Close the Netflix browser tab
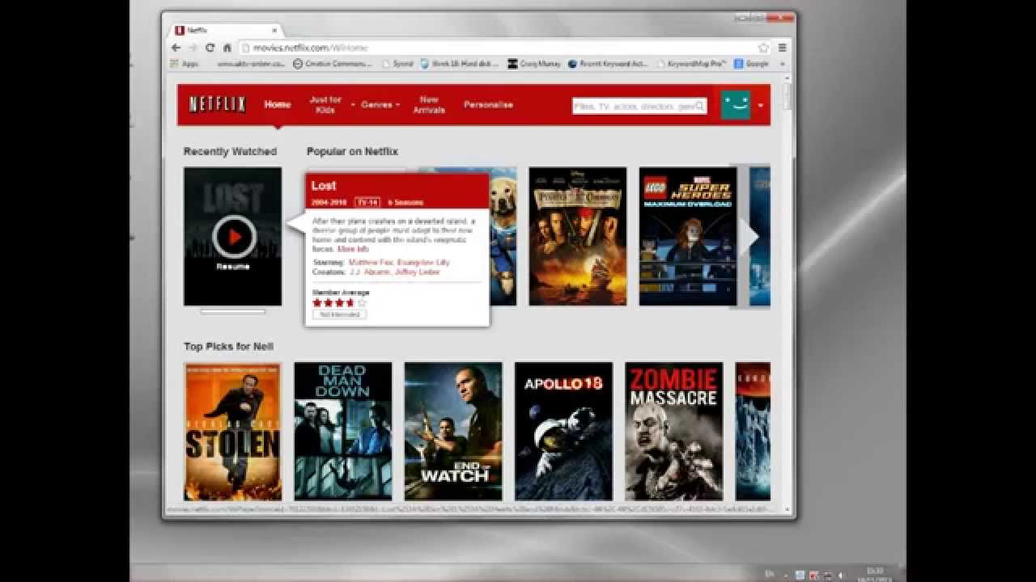 pos(275,31)
